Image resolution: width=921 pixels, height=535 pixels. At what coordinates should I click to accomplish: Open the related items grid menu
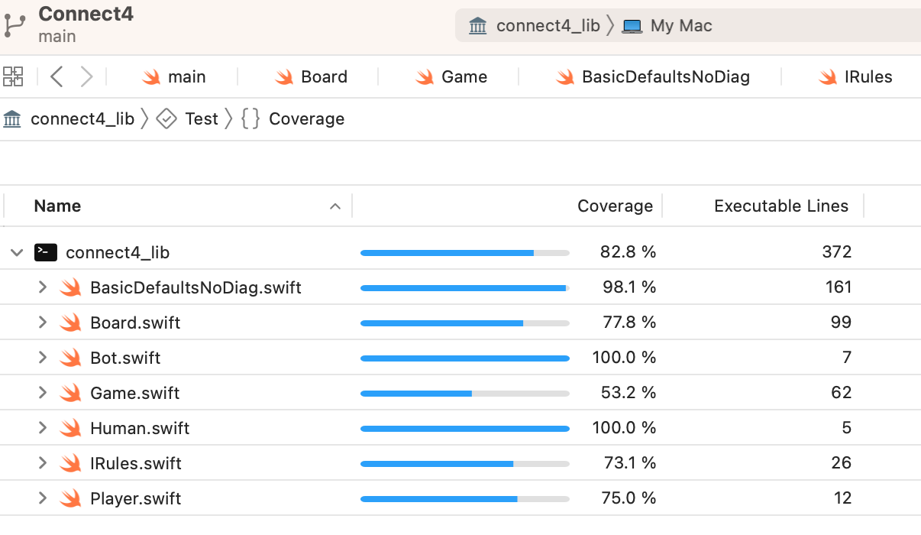pos(13,76)
